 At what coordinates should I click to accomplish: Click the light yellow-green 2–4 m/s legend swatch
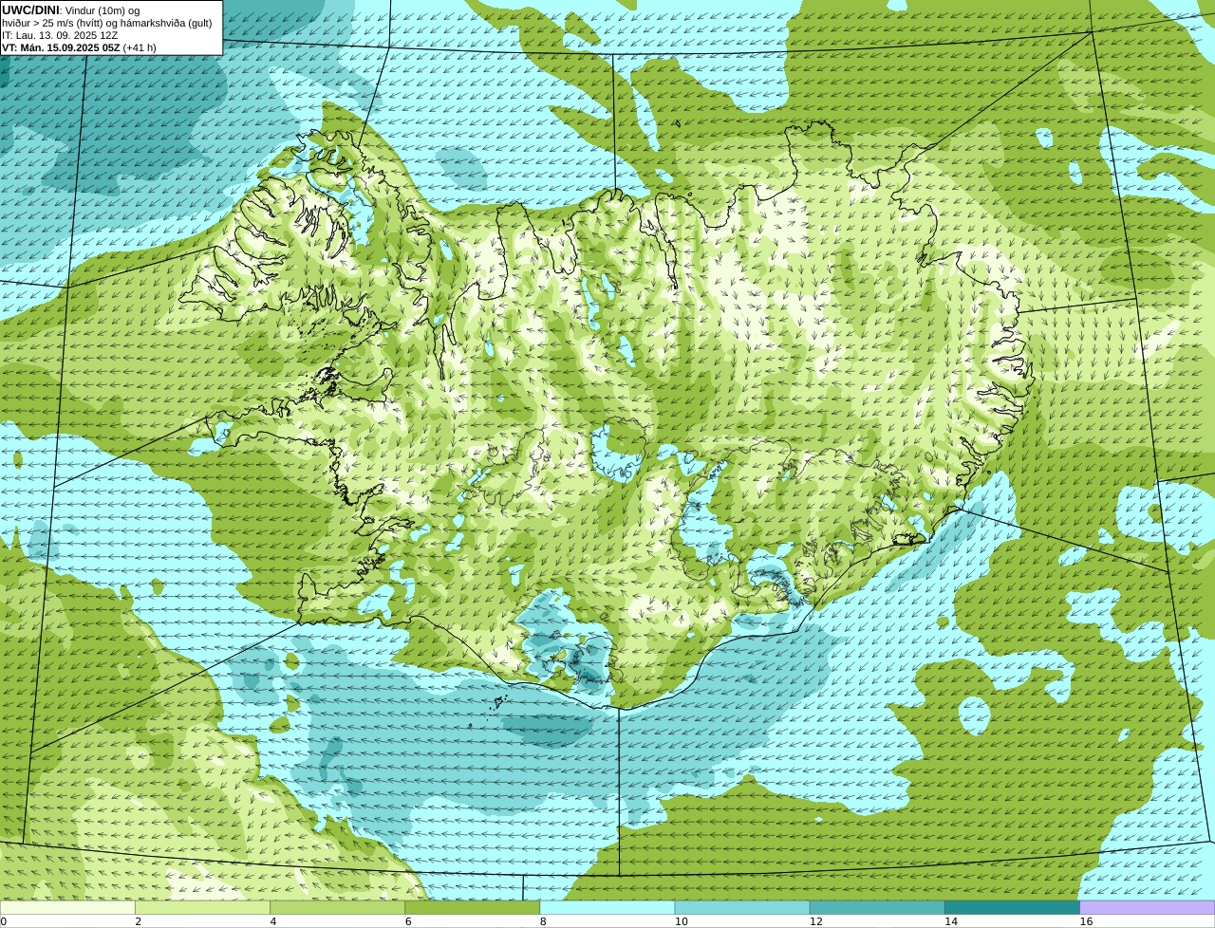tap(203, 907)
